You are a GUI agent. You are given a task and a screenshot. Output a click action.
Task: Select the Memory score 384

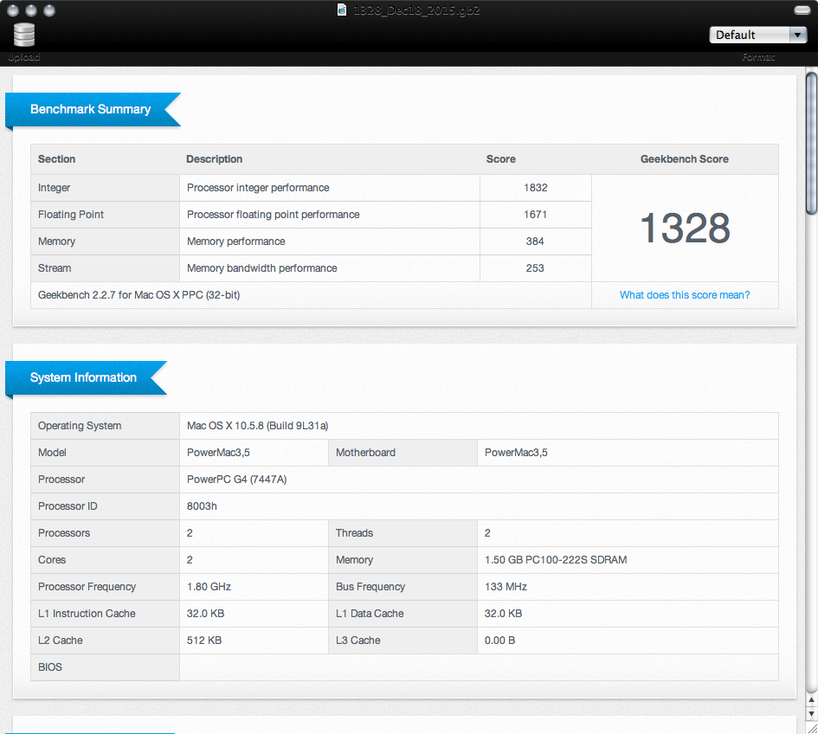coord(535,241)
